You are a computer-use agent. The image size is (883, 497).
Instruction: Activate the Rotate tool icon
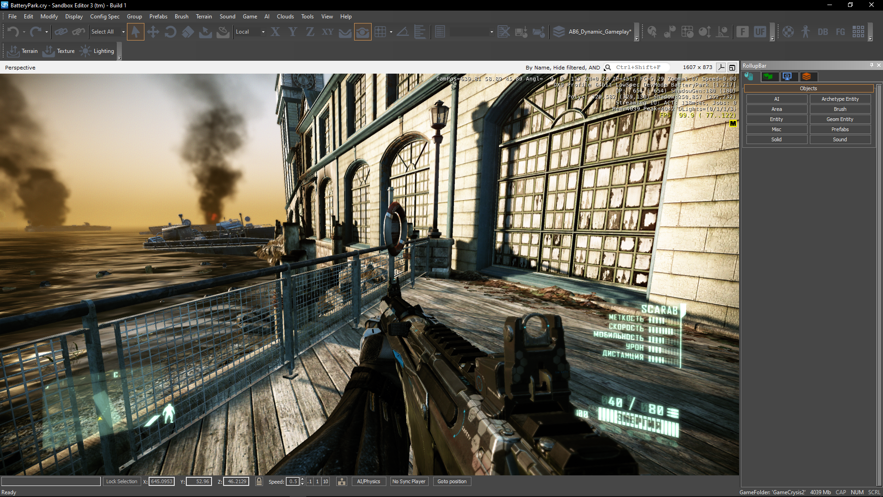pyautogui.click(x=170, y=32)
